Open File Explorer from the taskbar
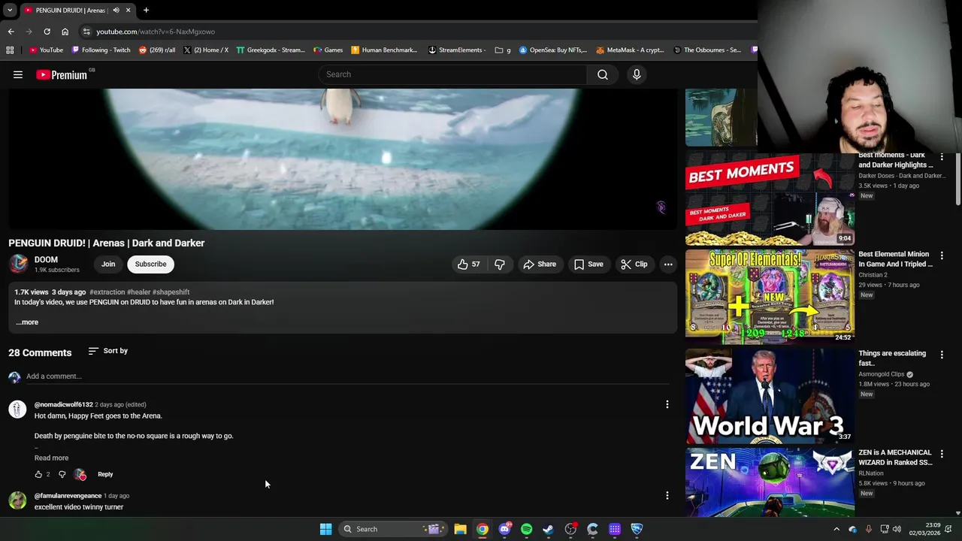Image resolution: width=962 pixels, height=541 pixels. pos(460,529)
